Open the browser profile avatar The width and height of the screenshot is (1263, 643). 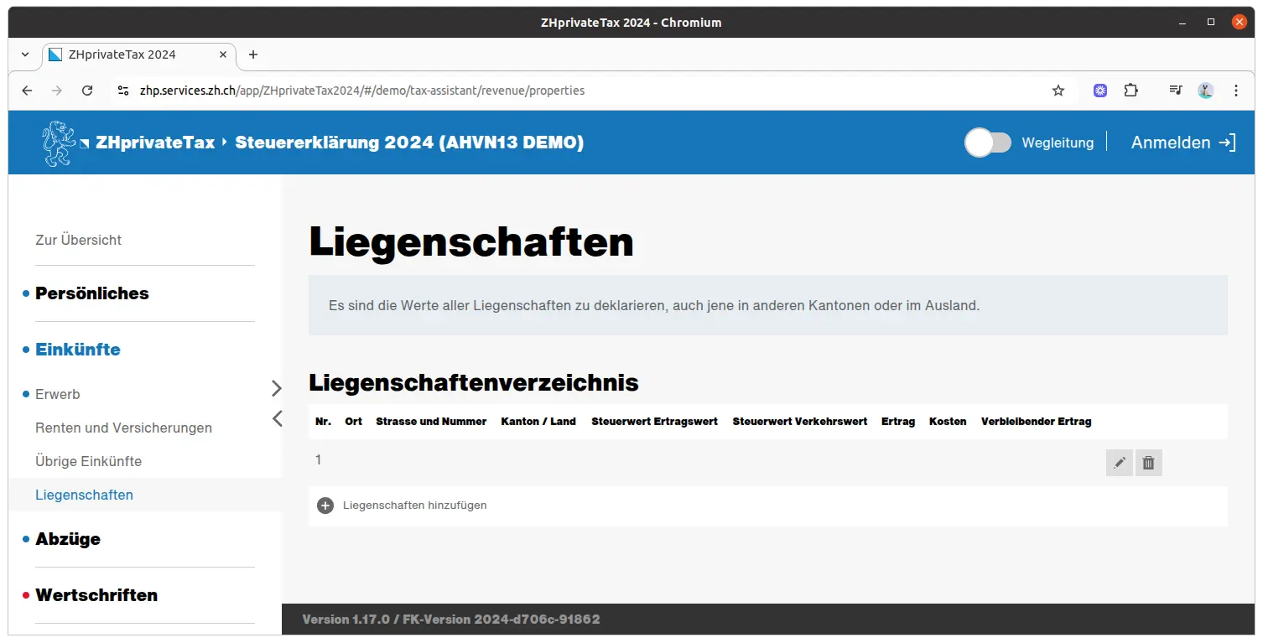(x=1206, y=91)
